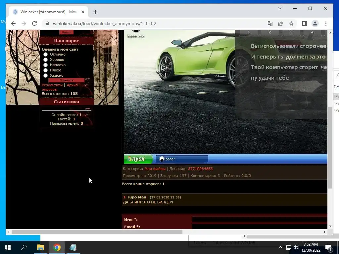
Task: Select Хорошо poll option
Action: pos(45,60)
